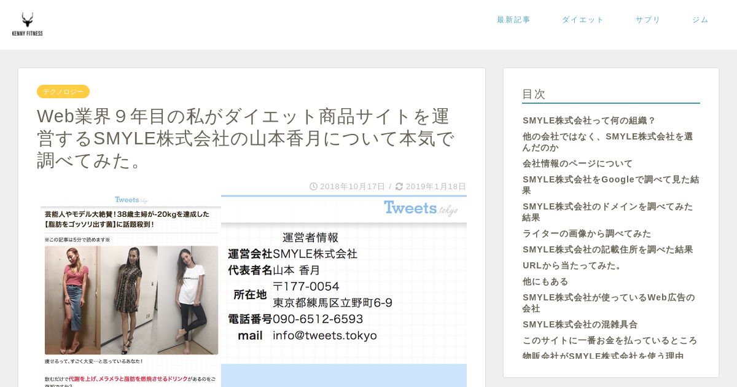Click the article title about SMYLE株式会社
737x387 pixels.
[x=246, y=138]
